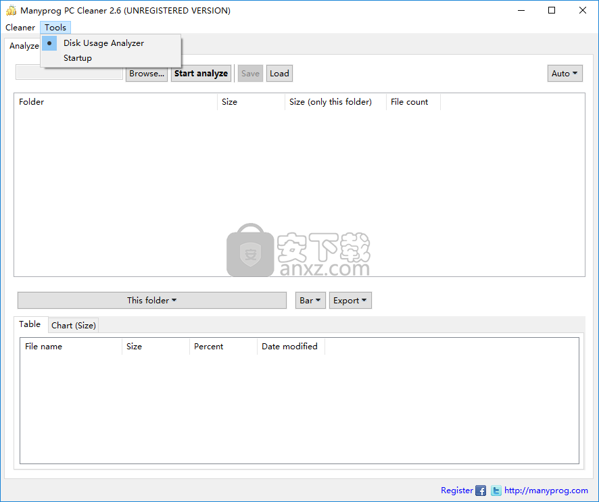Viewport: 599px width, 502px height.
Task: Open the This folder dropdown
Action: pyautogui.click(x=152, y=301)
